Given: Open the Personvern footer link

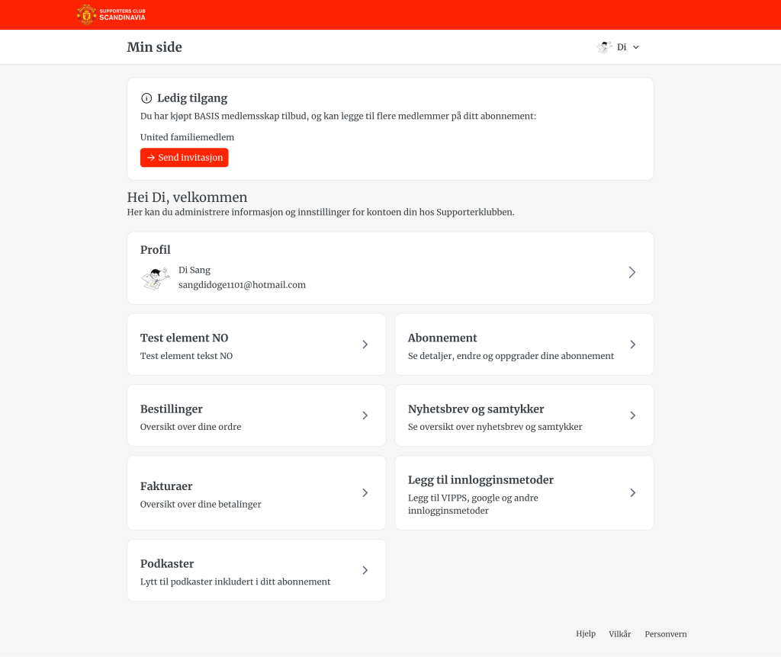Looking at the screenshot, I should click(x=665, y=634).
